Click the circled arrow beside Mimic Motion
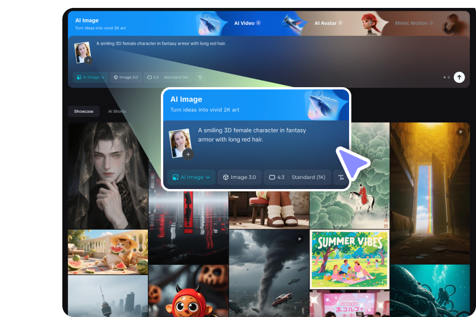The height and width of the screenshot is (317, 476). pos(431,23)
